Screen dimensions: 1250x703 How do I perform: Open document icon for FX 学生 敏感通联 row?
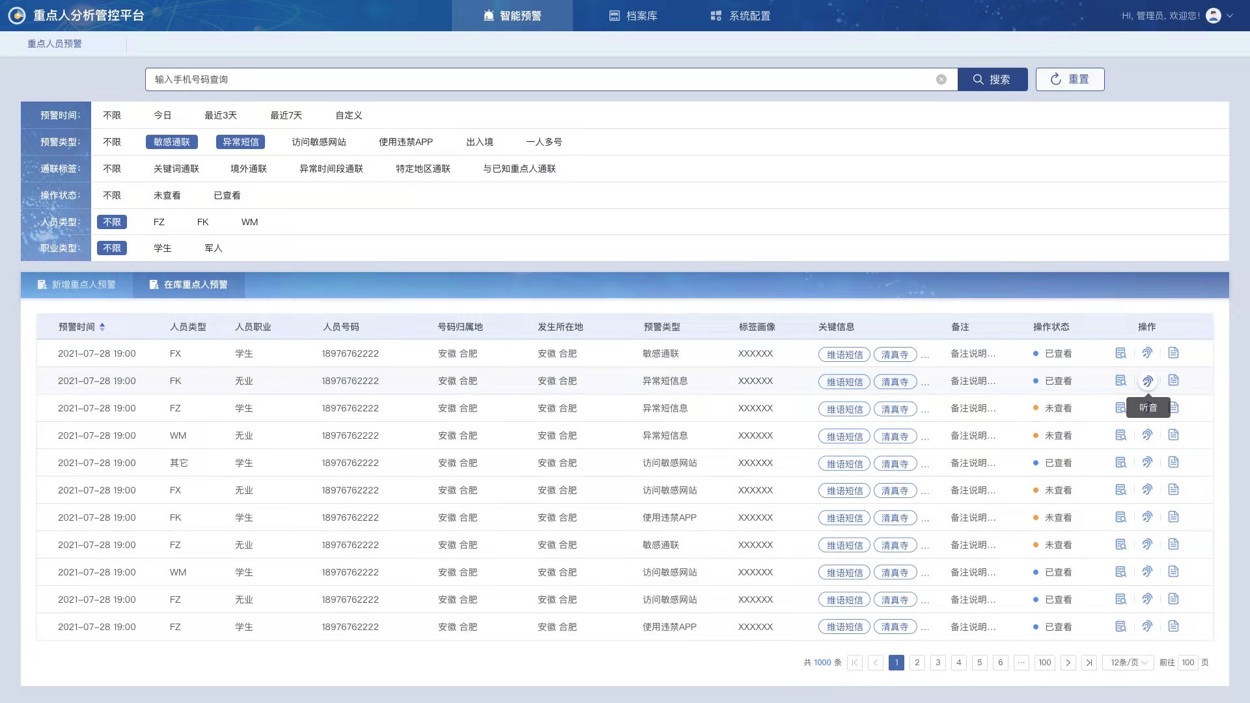point(1173,353)
